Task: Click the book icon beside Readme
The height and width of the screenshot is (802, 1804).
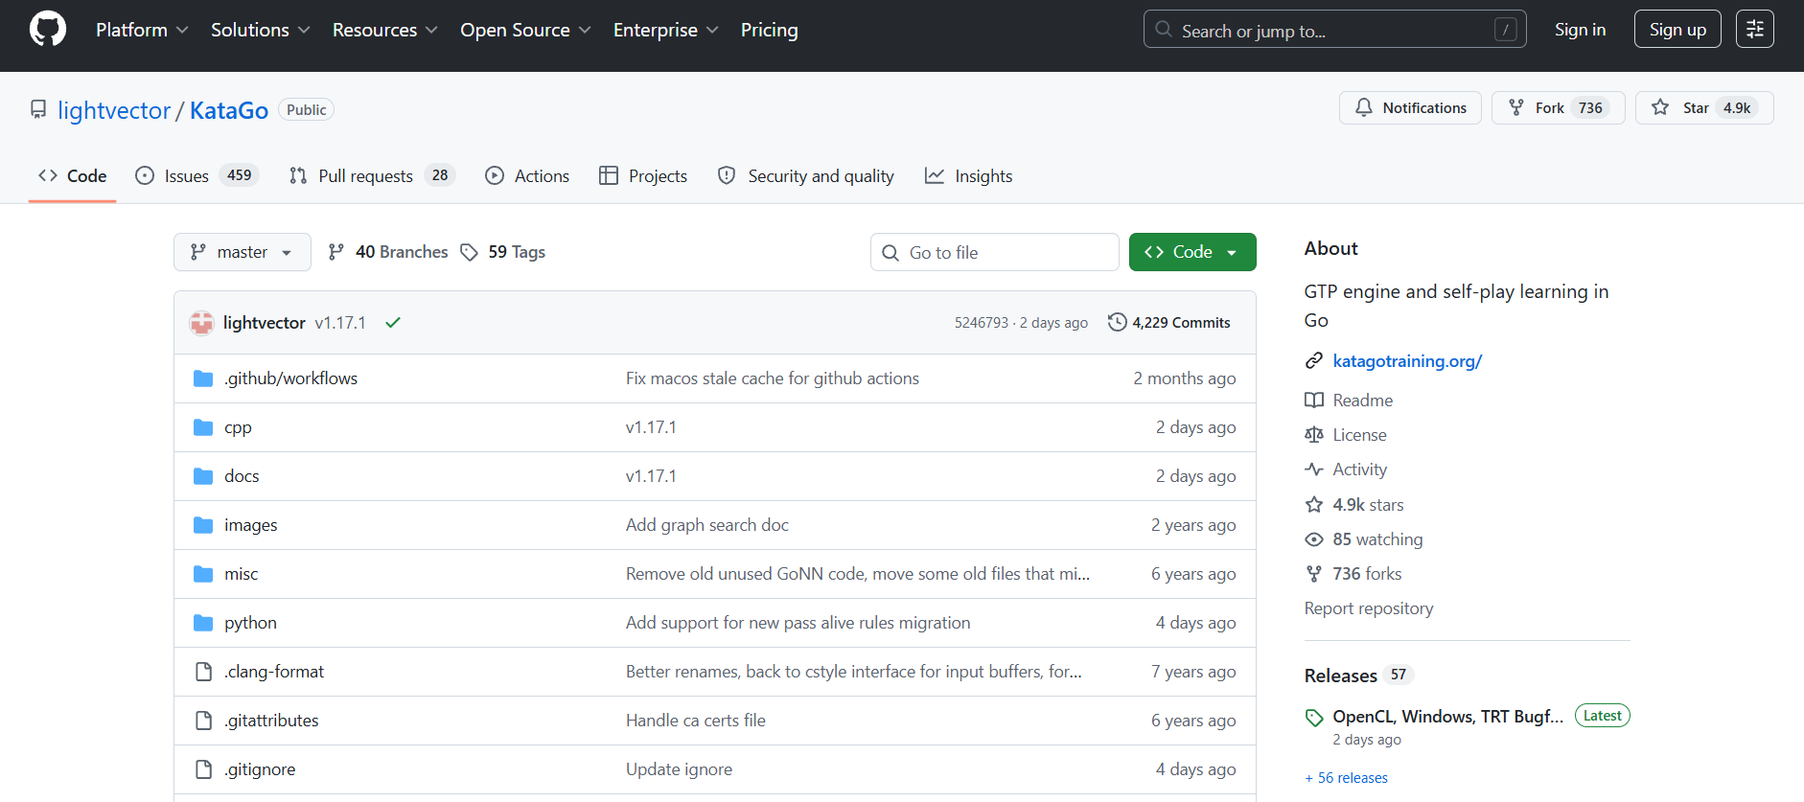Action: pyautogui.click(x=1313, y=401)
